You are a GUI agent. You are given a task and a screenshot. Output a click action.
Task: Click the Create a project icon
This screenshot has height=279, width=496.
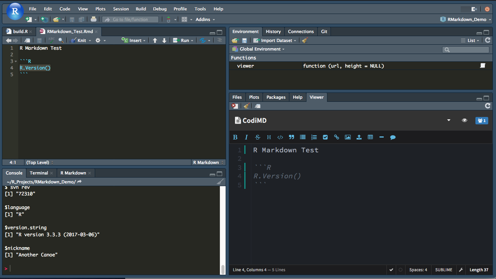tap(45, 19)
